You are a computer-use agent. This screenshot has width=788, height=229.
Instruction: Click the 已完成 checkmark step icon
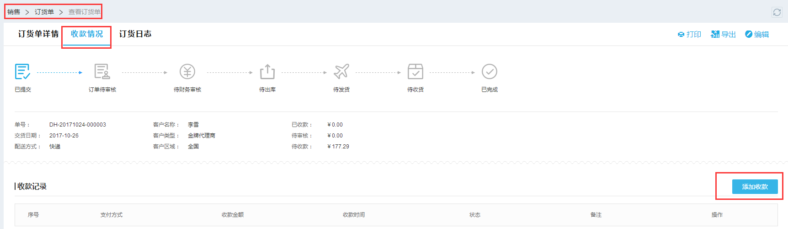click(490, 71)
